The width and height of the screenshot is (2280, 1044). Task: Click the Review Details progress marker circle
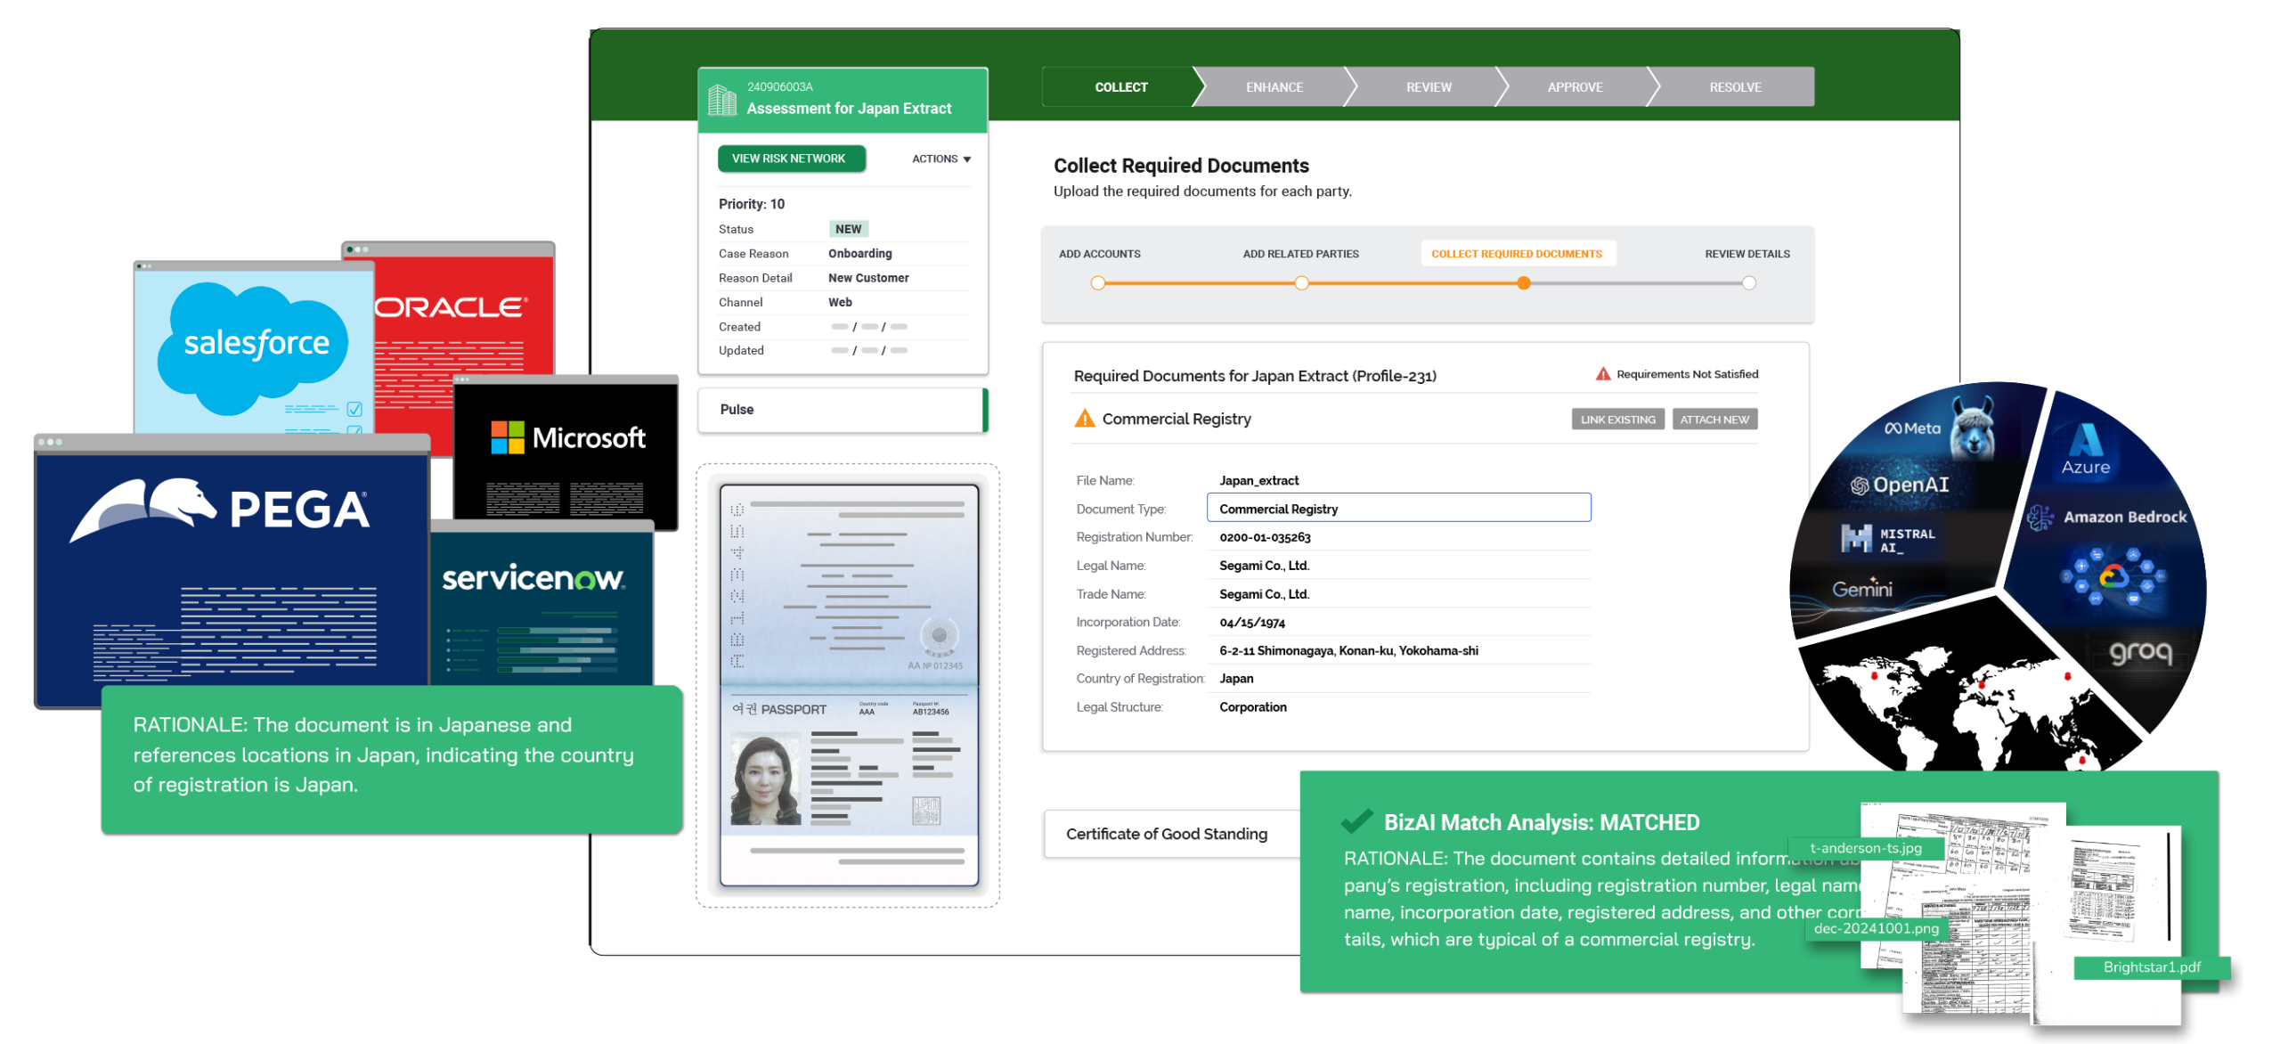pos(1748,283)
